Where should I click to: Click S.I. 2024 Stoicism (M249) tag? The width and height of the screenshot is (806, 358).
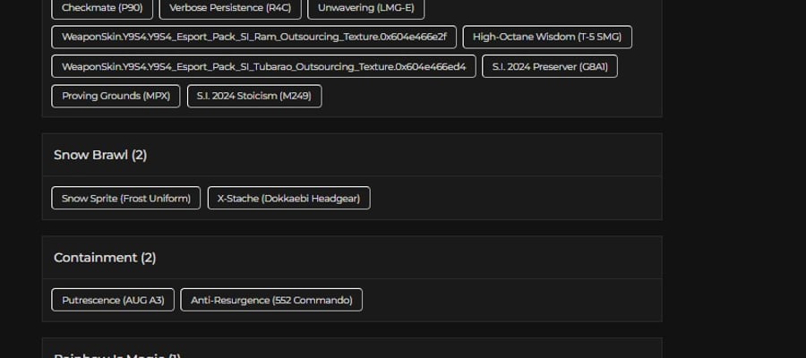(x=254, y=96)
